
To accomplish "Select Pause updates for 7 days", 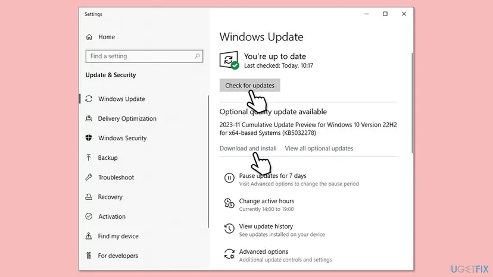I will coord(273,175).
